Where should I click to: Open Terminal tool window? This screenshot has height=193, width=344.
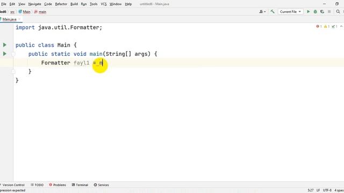pos(80,185)
